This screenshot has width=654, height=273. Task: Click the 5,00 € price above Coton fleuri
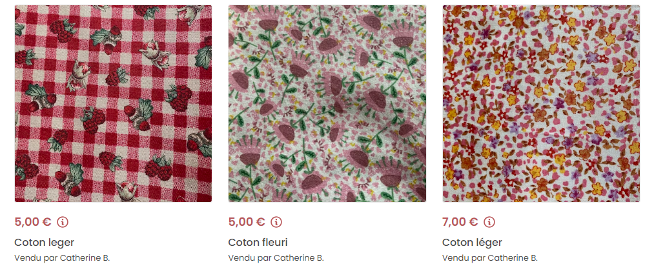(x=247, y=222)
